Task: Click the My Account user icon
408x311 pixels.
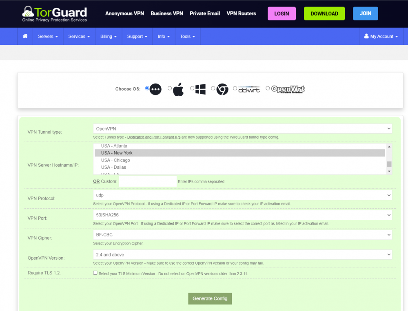Action: (x=366, y=36)
